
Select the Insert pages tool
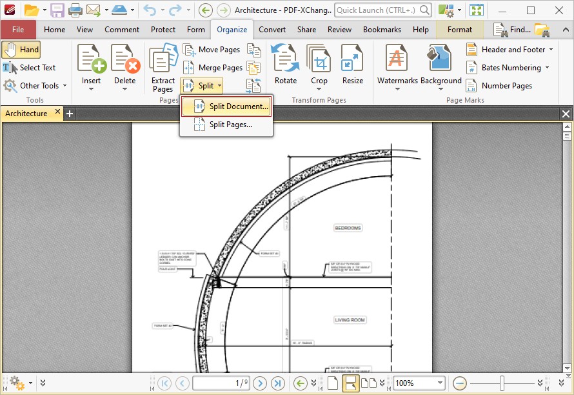coord(91,65)
